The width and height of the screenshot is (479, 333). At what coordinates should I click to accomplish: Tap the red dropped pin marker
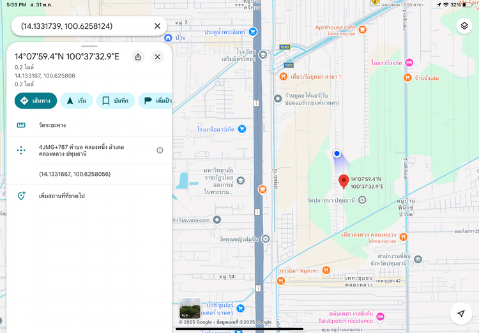(x=344, y=182)
